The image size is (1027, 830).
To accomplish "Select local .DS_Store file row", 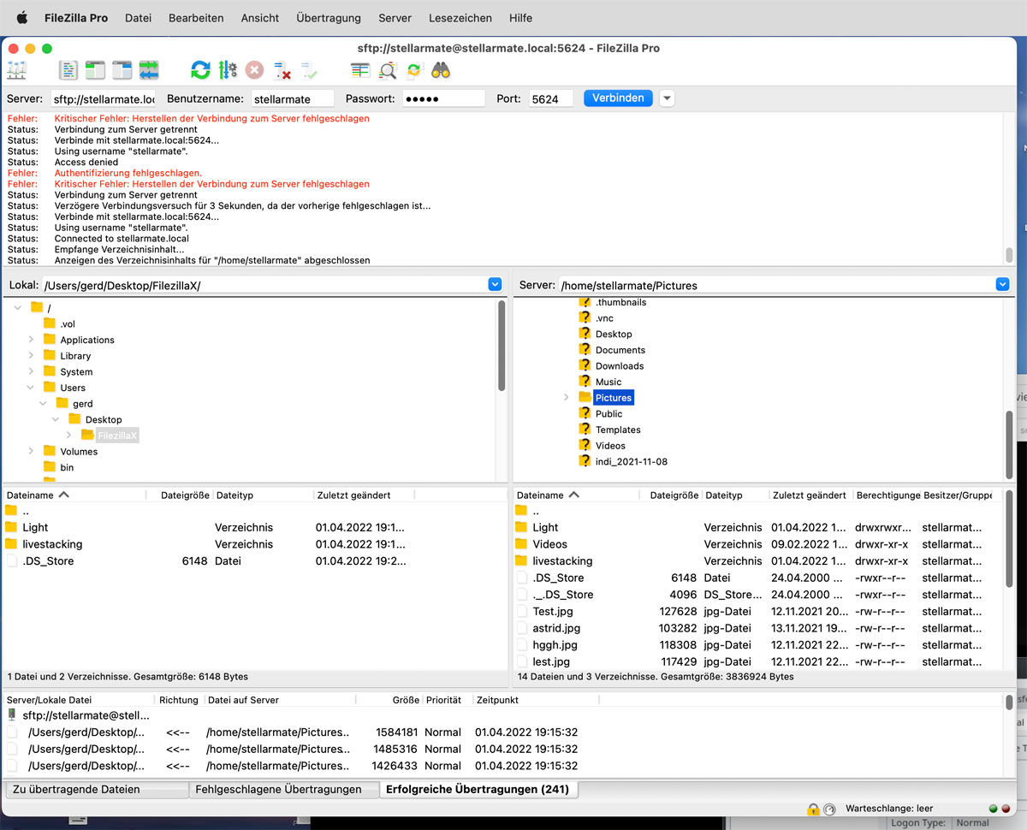I will click(x=254, y=561).
